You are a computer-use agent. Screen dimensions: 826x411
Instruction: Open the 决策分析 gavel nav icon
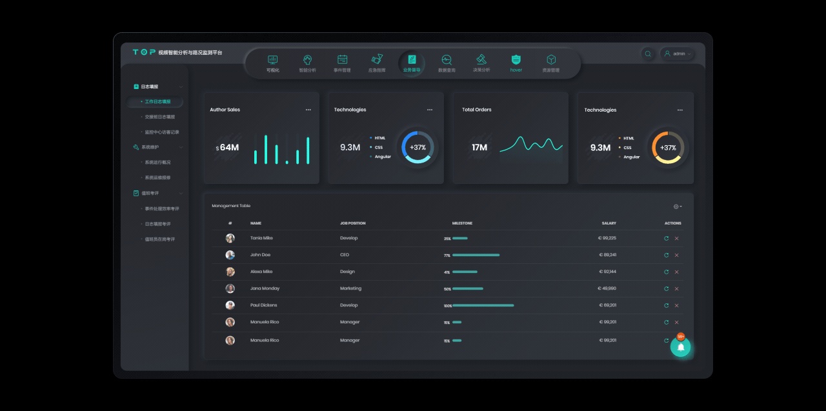(x=481, y=59)
